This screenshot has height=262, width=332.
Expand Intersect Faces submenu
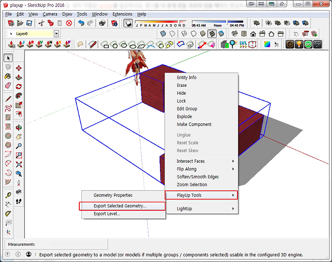pyautogui.click(x=201, y=161)
